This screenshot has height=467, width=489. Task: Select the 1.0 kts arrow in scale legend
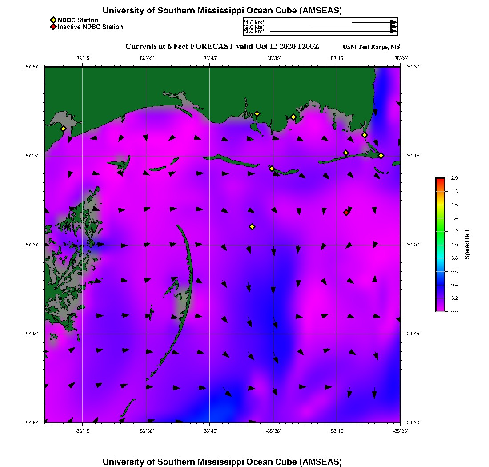[374, 22]
